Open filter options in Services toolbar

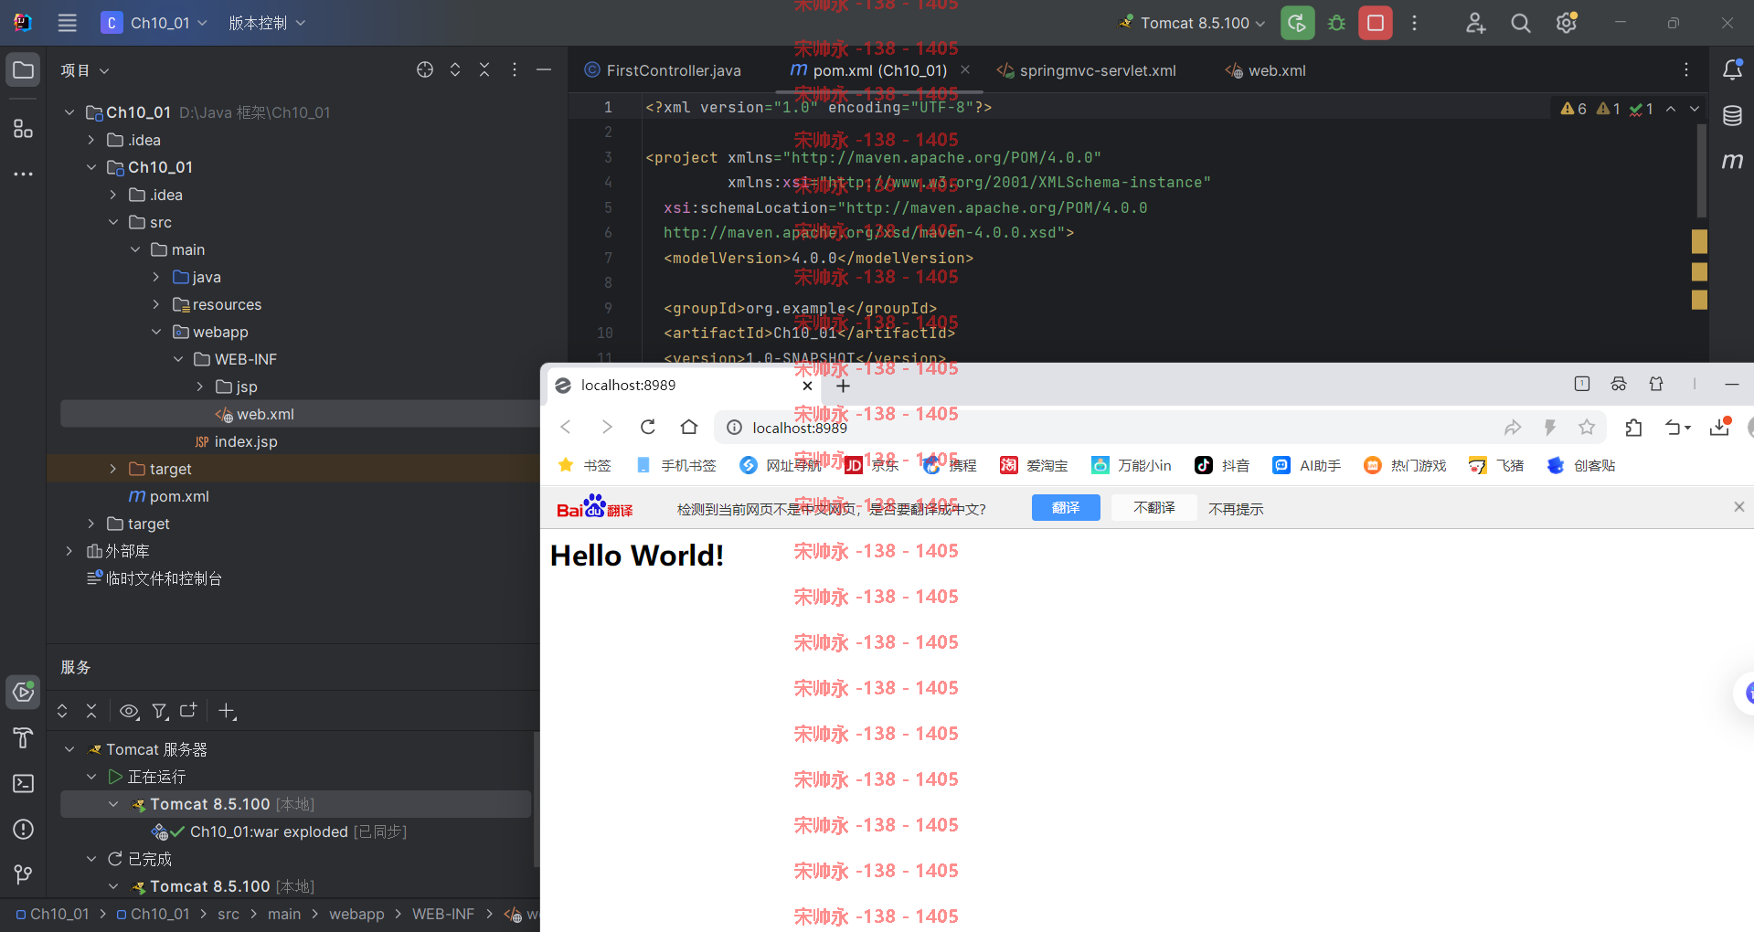160,711
